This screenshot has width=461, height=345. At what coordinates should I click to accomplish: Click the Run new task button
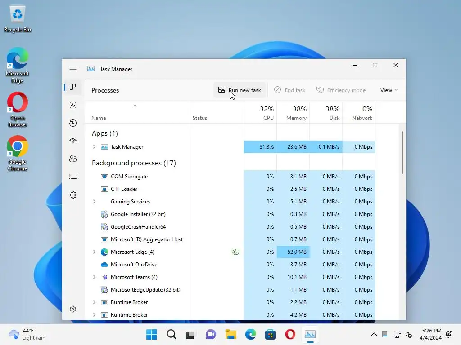240,90
